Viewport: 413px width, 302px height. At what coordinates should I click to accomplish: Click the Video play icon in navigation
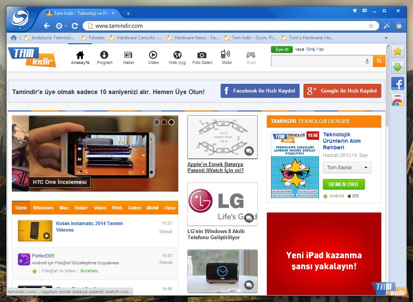pyautogui.click(x=153, y=54)
